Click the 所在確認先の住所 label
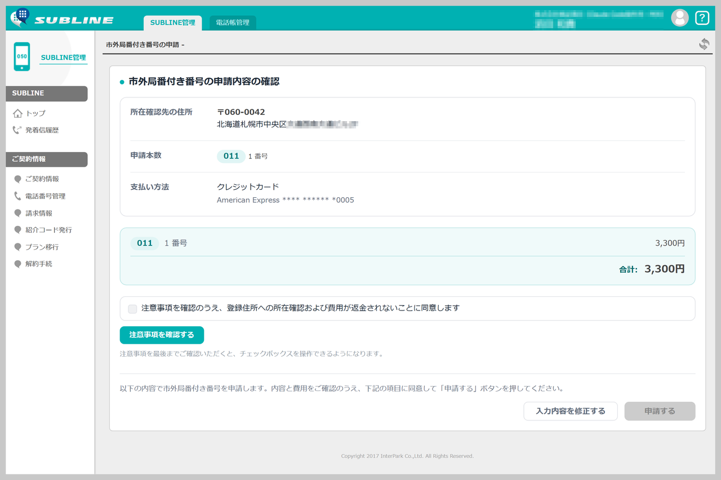 161,112
